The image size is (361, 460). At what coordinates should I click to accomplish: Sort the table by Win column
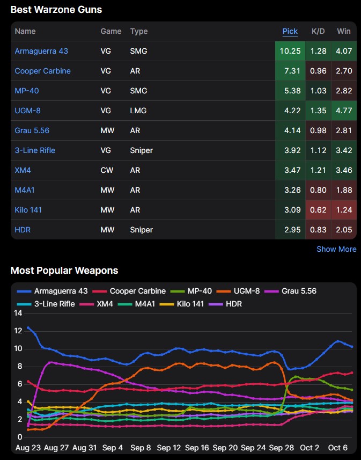344,31
